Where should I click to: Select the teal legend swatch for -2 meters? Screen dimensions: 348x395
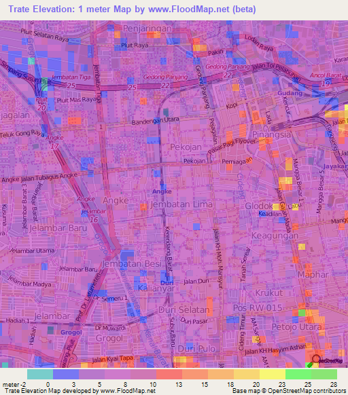40,374
